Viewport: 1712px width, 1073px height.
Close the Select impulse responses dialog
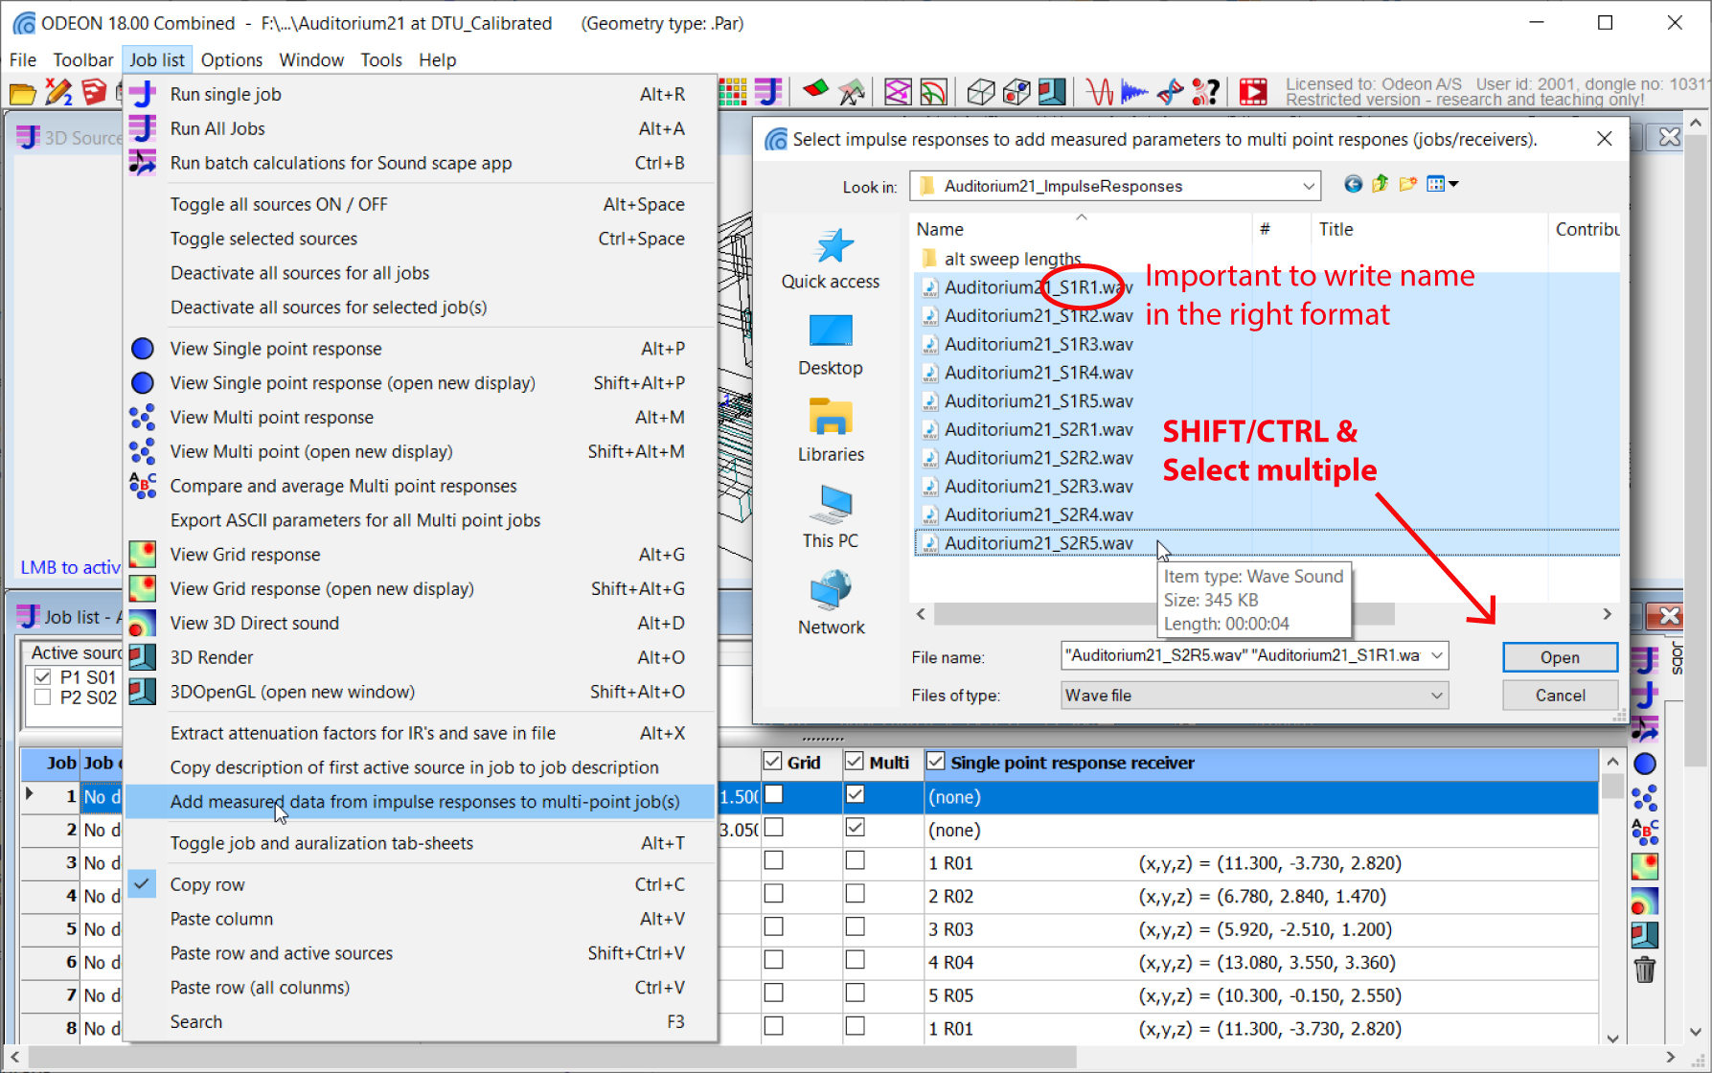1605,139
